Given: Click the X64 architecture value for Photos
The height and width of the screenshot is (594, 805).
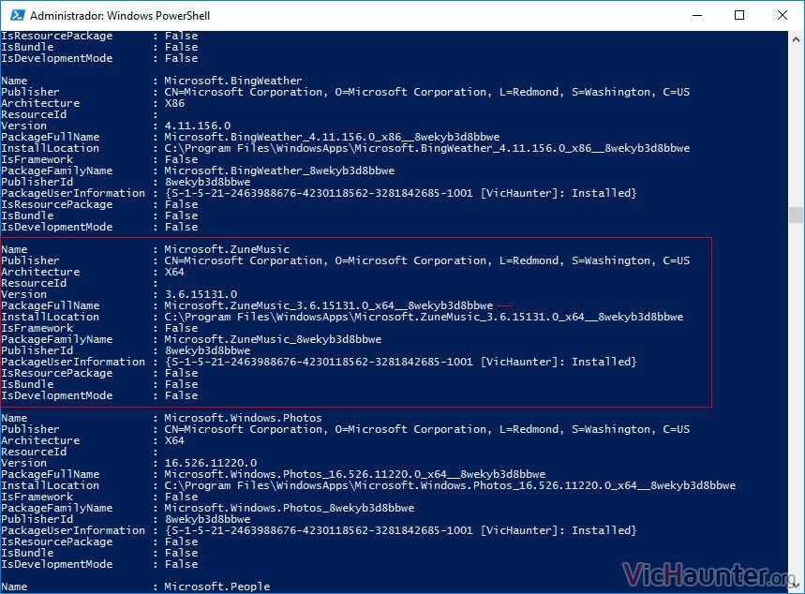Looking at the screenshot, I should (174, 440).
